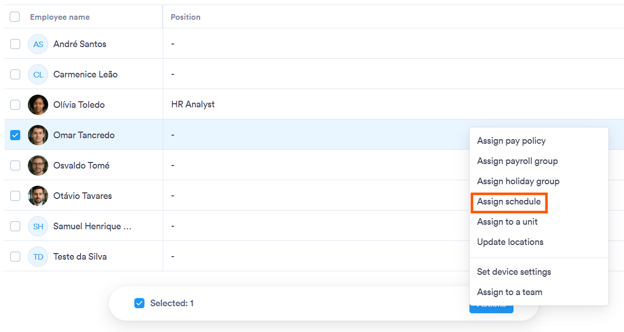Open Olívia Toledo's profile photo
624x332 pixels.
tap(38, 105)
